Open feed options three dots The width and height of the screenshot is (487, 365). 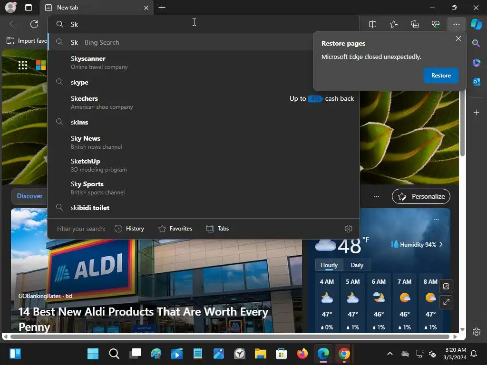tap(377, 196)
